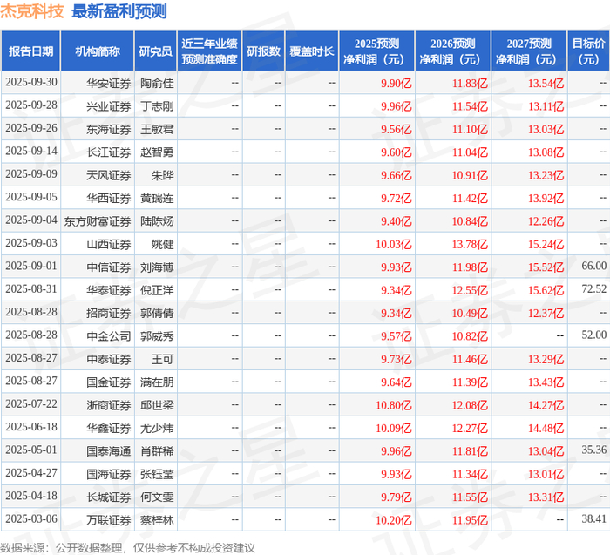Image resolution: width=610 pixels, height=555 pixels.
Task: Click the 杰克科技 title text
Action: [32, 11]
